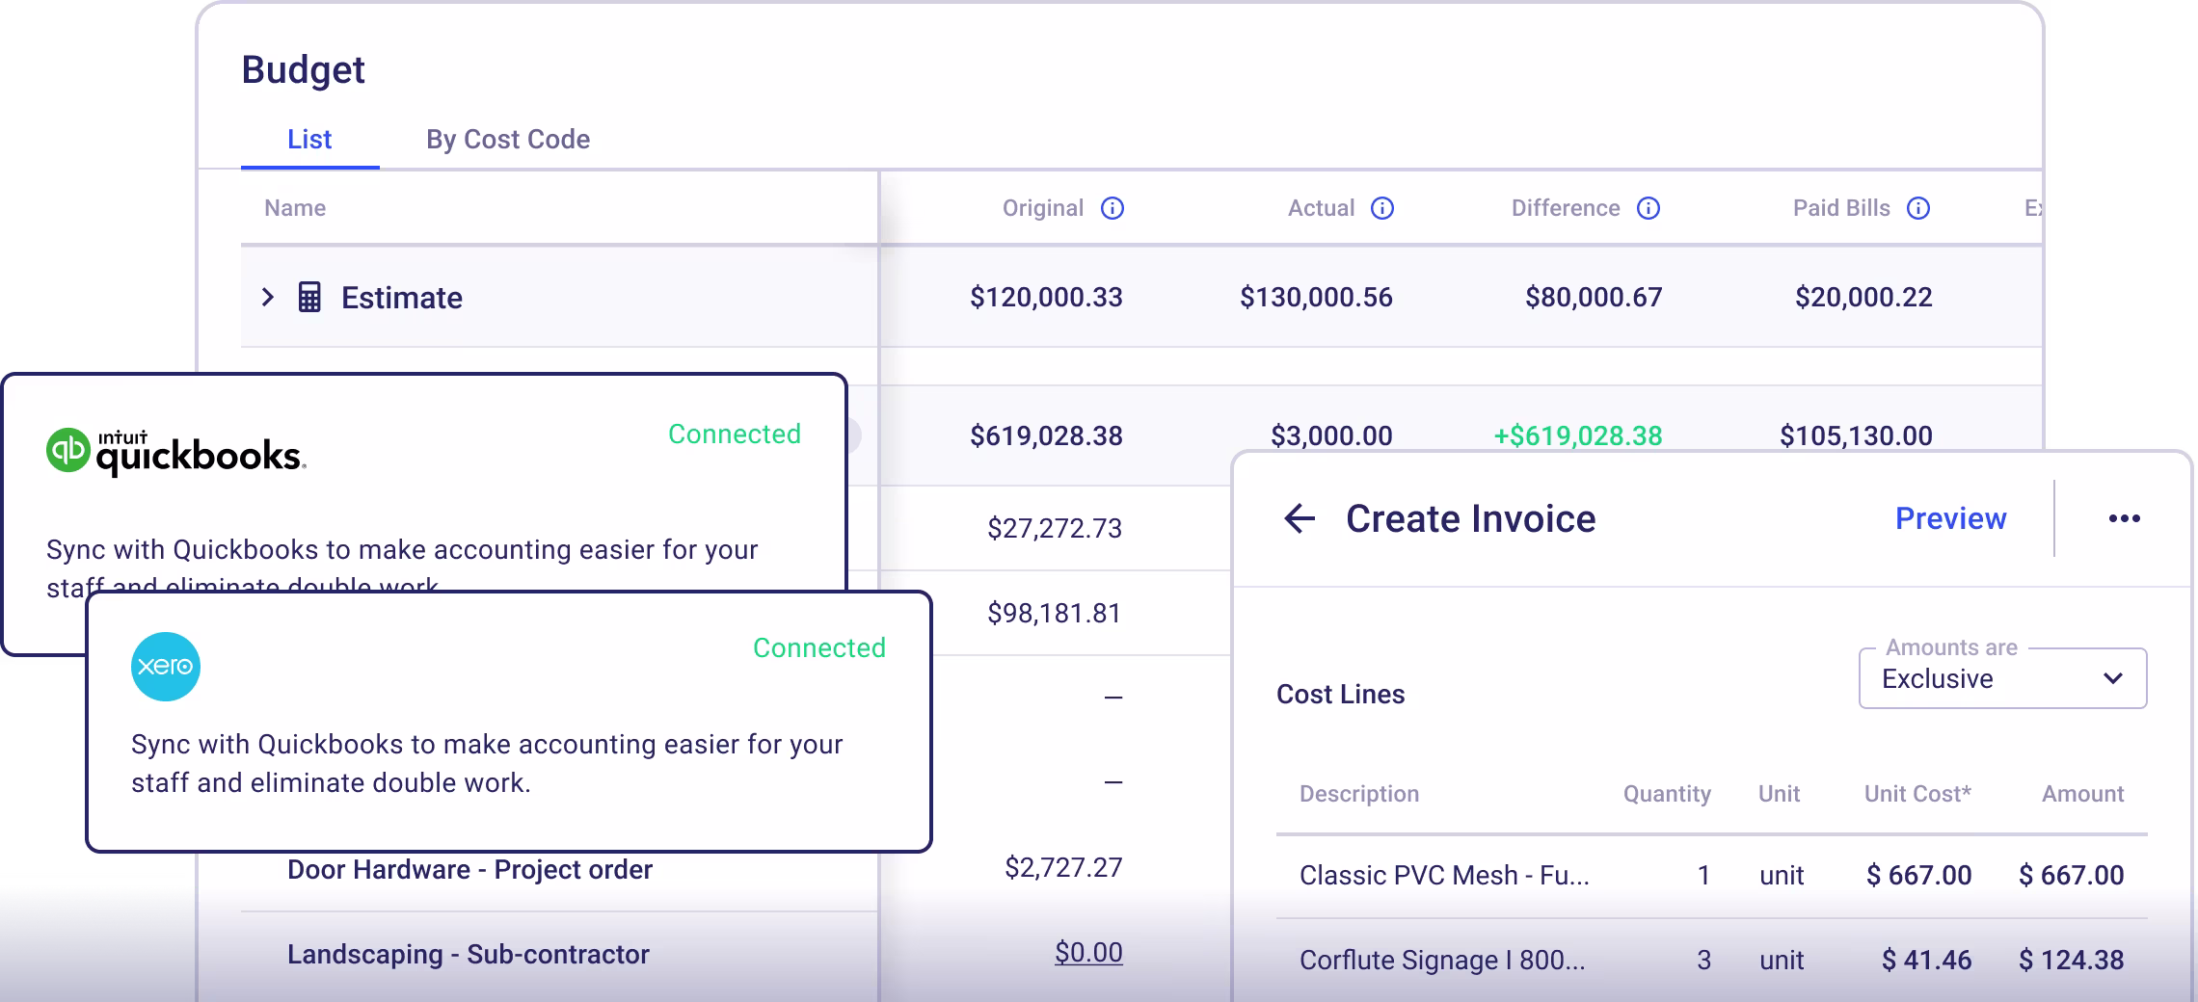This screenshot has height=1002, width=2198.
Task: Sort by the Name column header
Action: pos(295,208)
